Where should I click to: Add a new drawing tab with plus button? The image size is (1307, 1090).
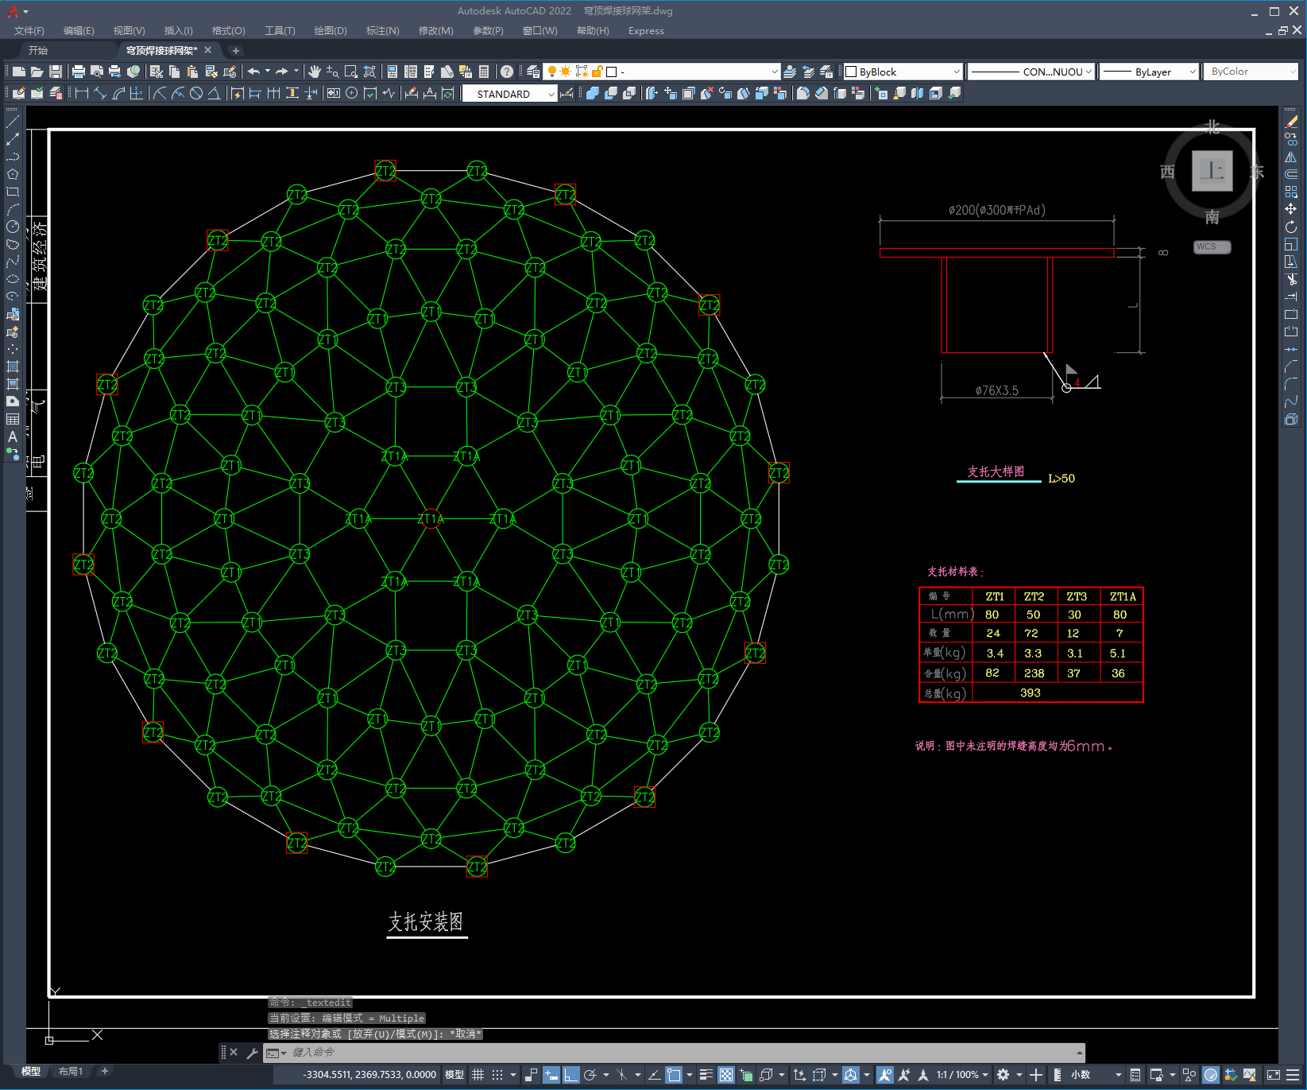235,50
